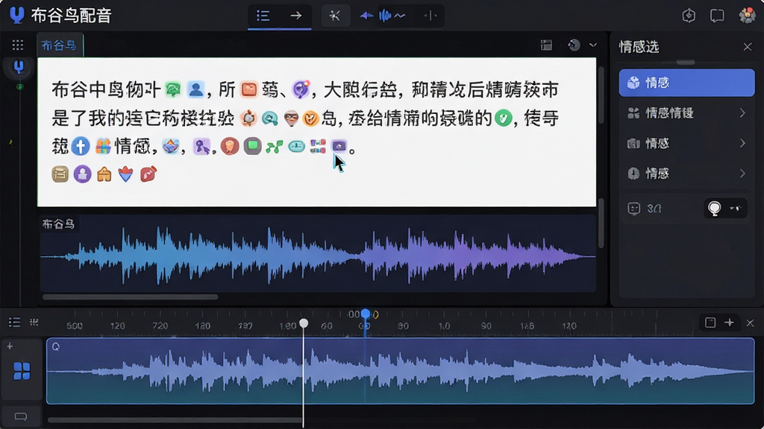
Task: Open the 情感情键 menu entry
Action: [x=686, y=113]
